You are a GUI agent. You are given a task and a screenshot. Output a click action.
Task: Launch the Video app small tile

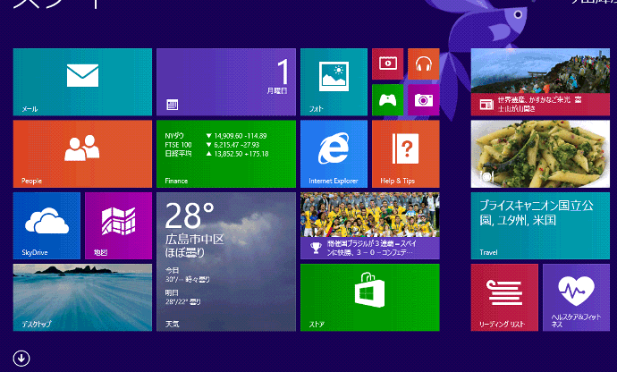tap(387, 63)
